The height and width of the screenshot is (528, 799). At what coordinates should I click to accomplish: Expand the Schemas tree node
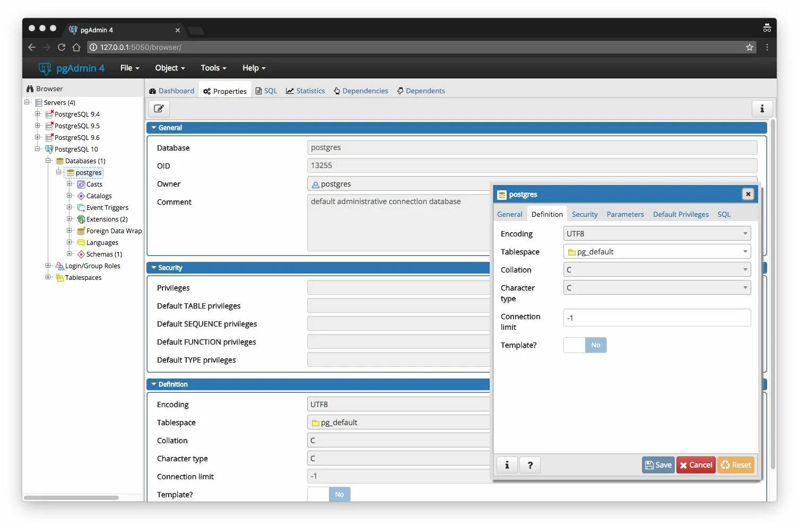(70, 253)
